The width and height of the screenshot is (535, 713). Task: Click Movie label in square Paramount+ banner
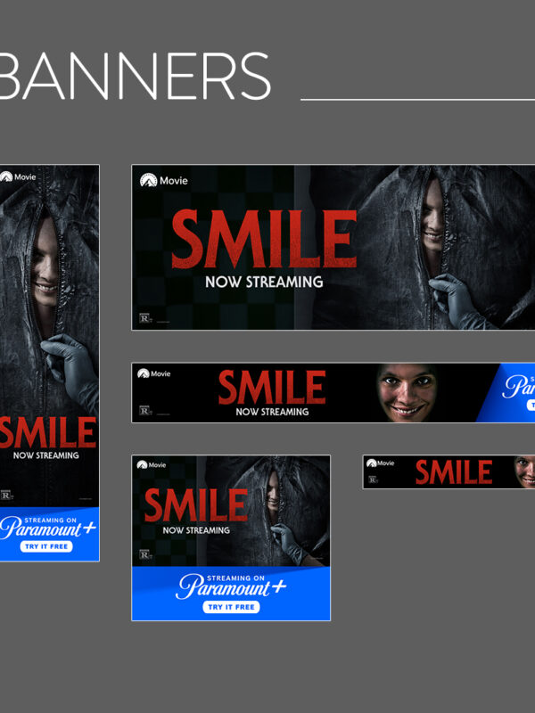158,465
